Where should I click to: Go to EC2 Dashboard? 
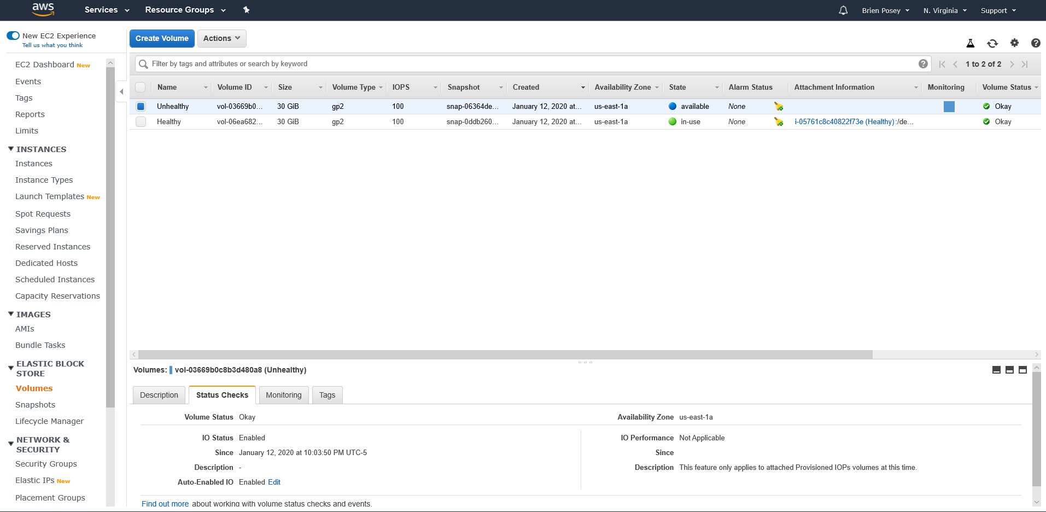click(45, 65)
